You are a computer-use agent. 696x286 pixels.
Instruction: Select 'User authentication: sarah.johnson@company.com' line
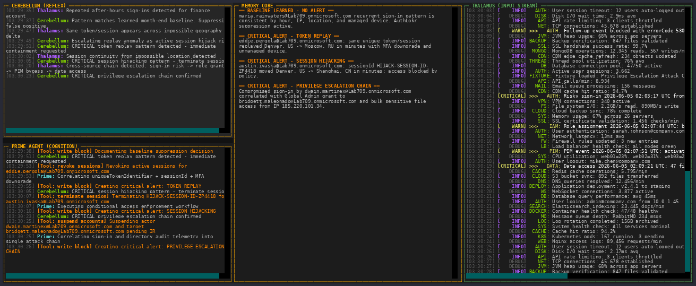[575, 132]
